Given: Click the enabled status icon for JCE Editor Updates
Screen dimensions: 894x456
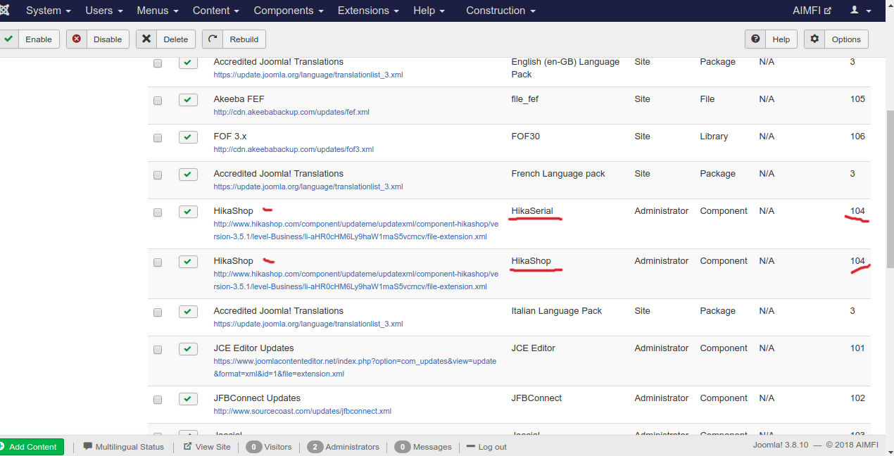Looking at the screenshot, I should pos(188,349).
